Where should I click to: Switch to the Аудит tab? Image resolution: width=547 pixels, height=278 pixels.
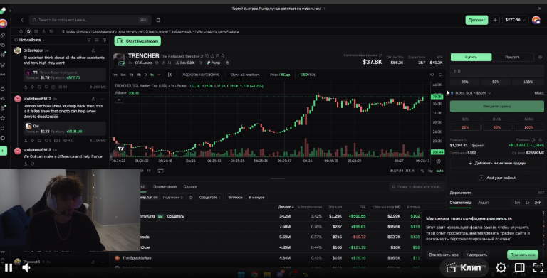[x=483, y=203]
